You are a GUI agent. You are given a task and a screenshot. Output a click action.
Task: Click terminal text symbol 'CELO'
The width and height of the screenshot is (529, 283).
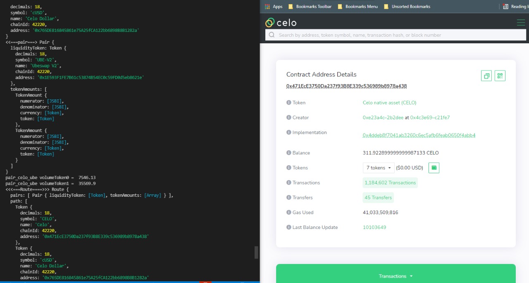(x=38, y=219)
